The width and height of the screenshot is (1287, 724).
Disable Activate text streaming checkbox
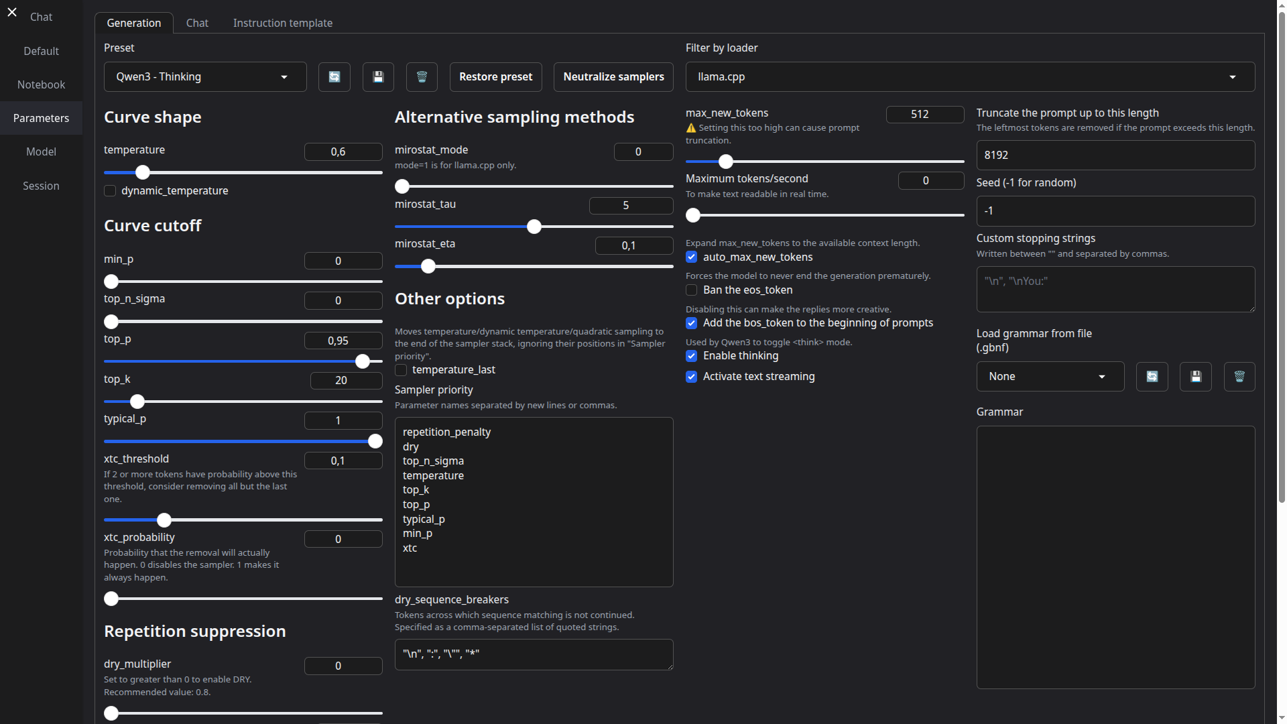(x=692, y=377)
